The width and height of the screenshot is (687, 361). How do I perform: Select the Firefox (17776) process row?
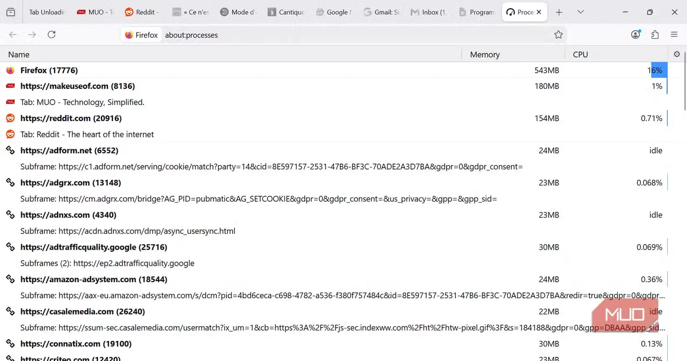[334, 70]
